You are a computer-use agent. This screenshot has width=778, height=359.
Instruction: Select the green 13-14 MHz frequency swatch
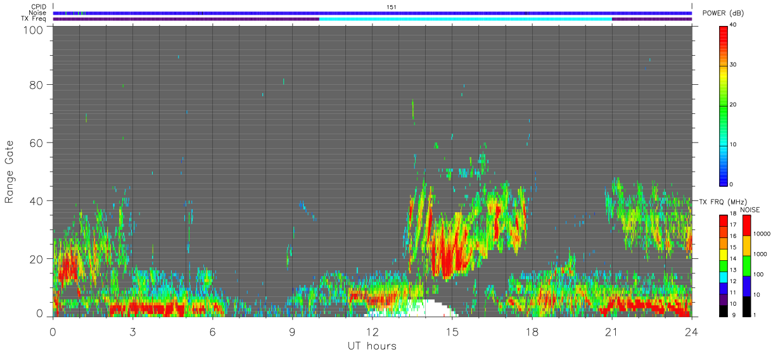point(723,265)
